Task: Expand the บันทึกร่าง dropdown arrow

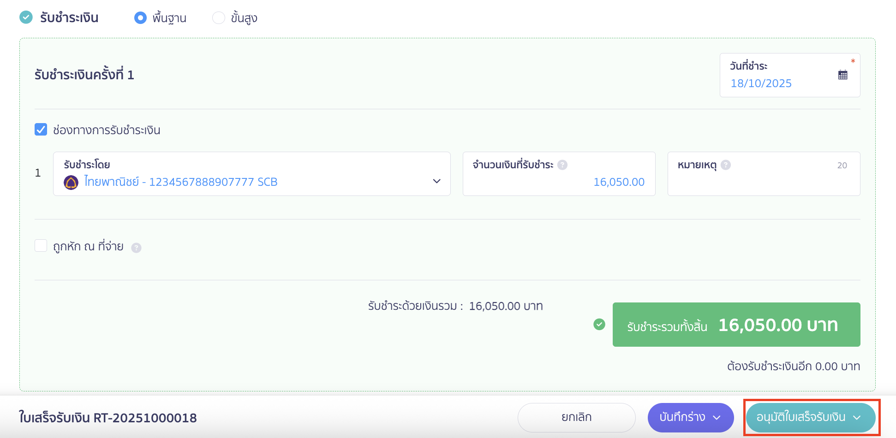Action: tap(717, 418)
